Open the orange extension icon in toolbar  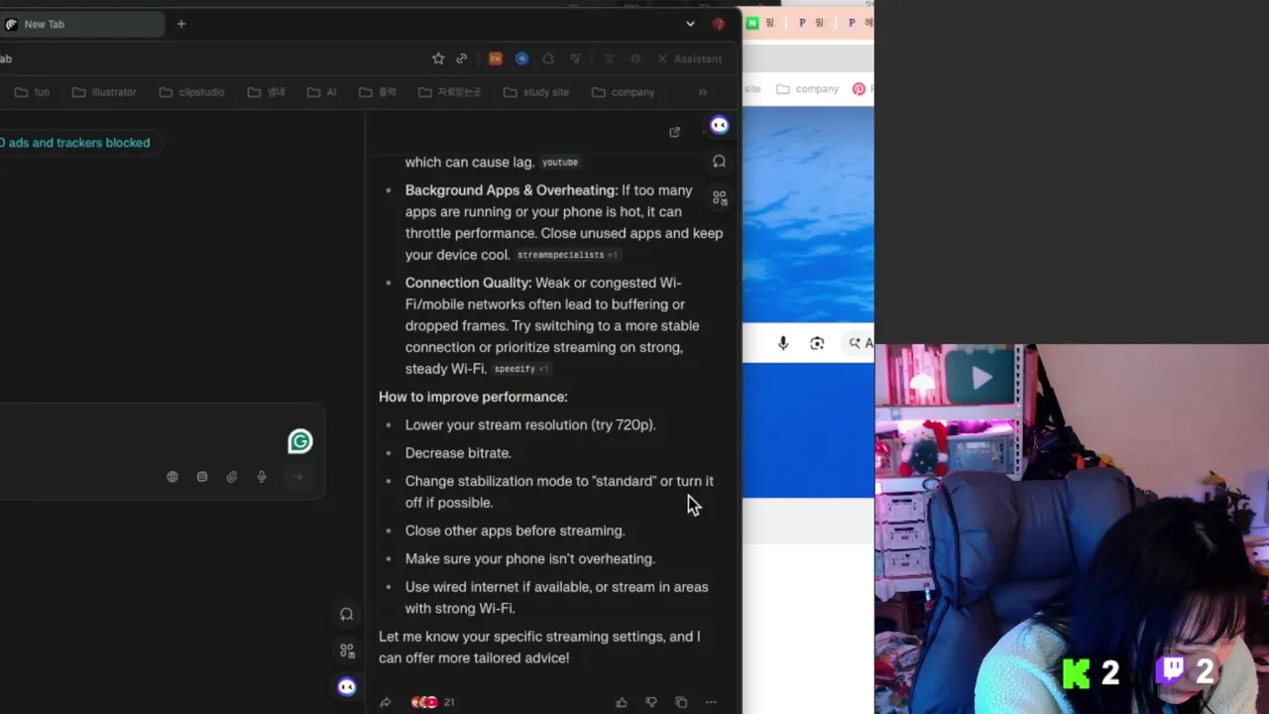(496, 59)
